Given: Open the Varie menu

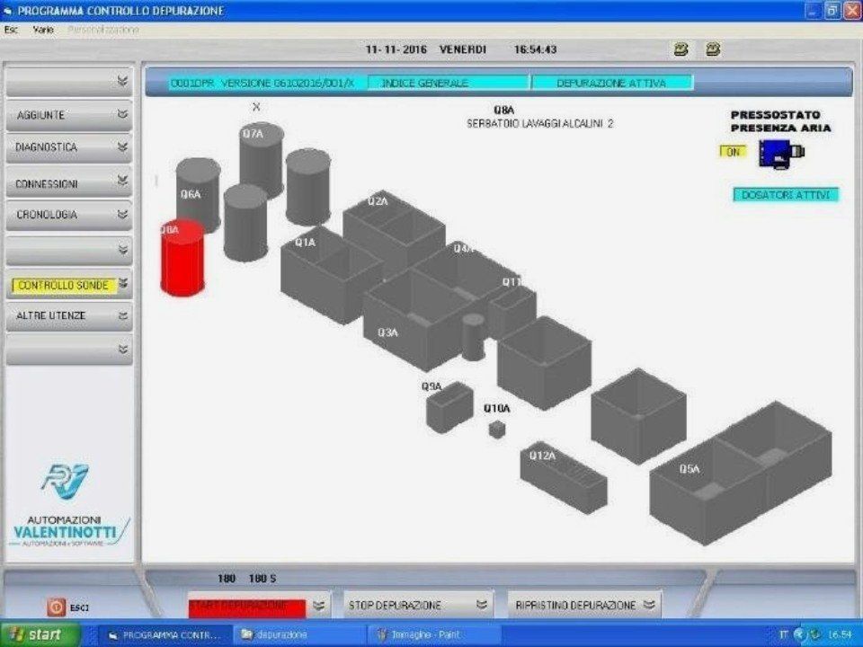Looking at the screenshot, I should point(43,30).
